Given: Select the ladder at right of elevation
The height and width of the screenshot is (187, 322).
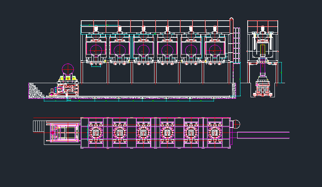Looking at the screenshot, I should [x=236, y=45].
